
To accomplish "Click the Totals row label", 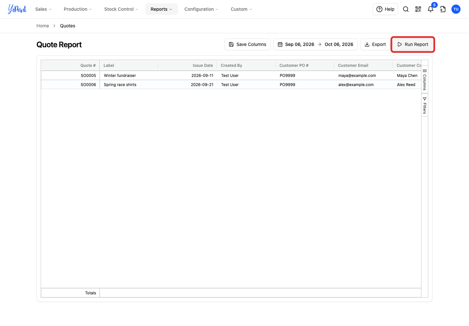I will point(91,293).
